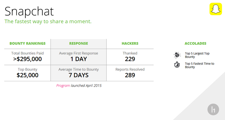
Task: Click the Top 5 Largest Top Bounty text
Action: 197,55
